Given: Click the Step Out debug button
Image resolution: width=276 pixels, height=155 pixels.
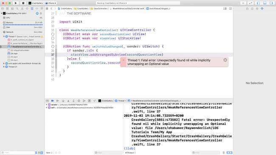Looking at the screenshot, I should 73,101.
